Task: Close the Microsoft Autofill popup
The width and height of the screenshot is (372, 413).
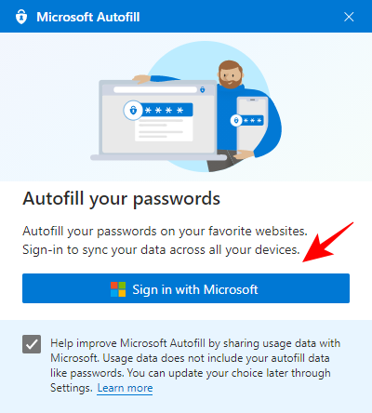Action: click(x=349, y=17)
